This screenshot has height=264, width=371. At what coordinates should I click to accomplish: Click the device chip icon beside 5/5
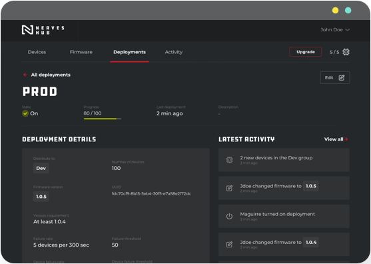click(346, 52)
